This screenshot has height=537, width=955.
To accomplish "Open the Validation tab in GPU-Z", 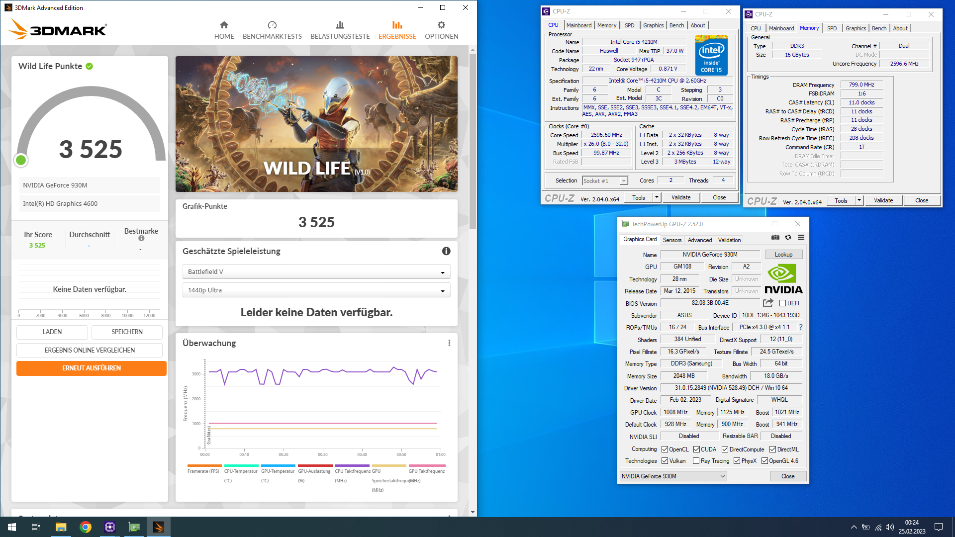I will [x=729, y=240].
